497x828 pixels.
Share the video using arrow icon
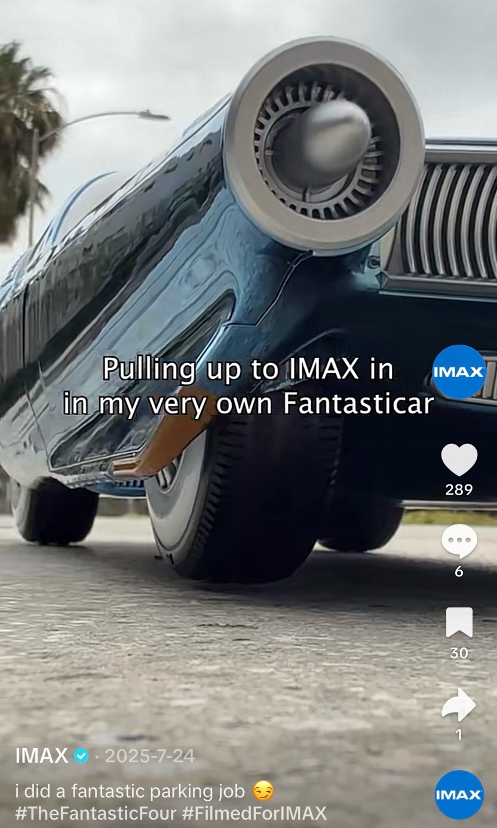(459, 705)
